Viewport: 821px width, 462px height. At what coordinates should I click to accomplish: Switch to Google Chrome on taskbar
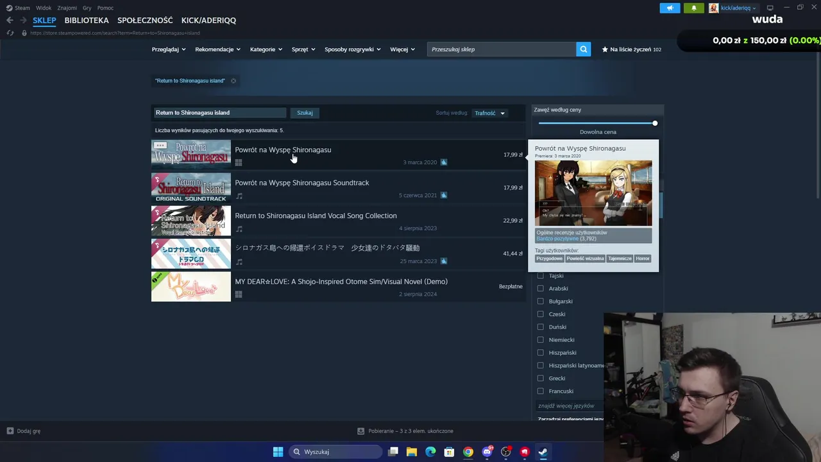(x=468, y=452)
